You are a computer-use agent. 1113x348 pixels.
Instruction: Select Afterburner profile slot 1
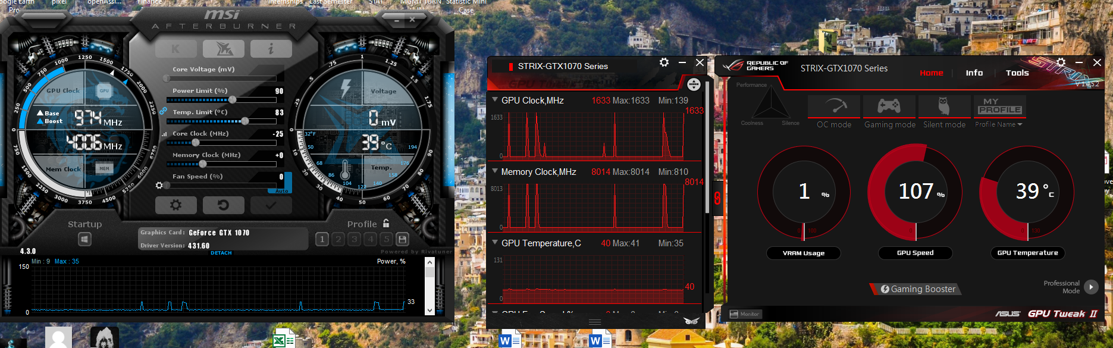coord(322,239)
